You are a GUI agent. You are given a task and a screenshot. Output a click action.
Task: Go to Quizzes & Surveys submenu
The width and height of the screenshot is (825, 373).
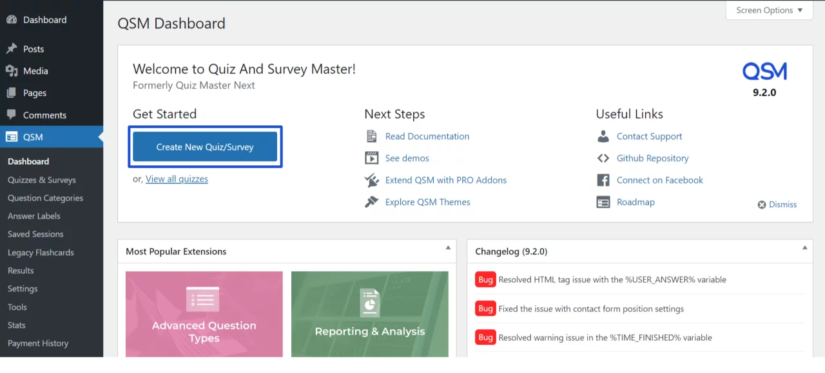(x=42, y=180)
